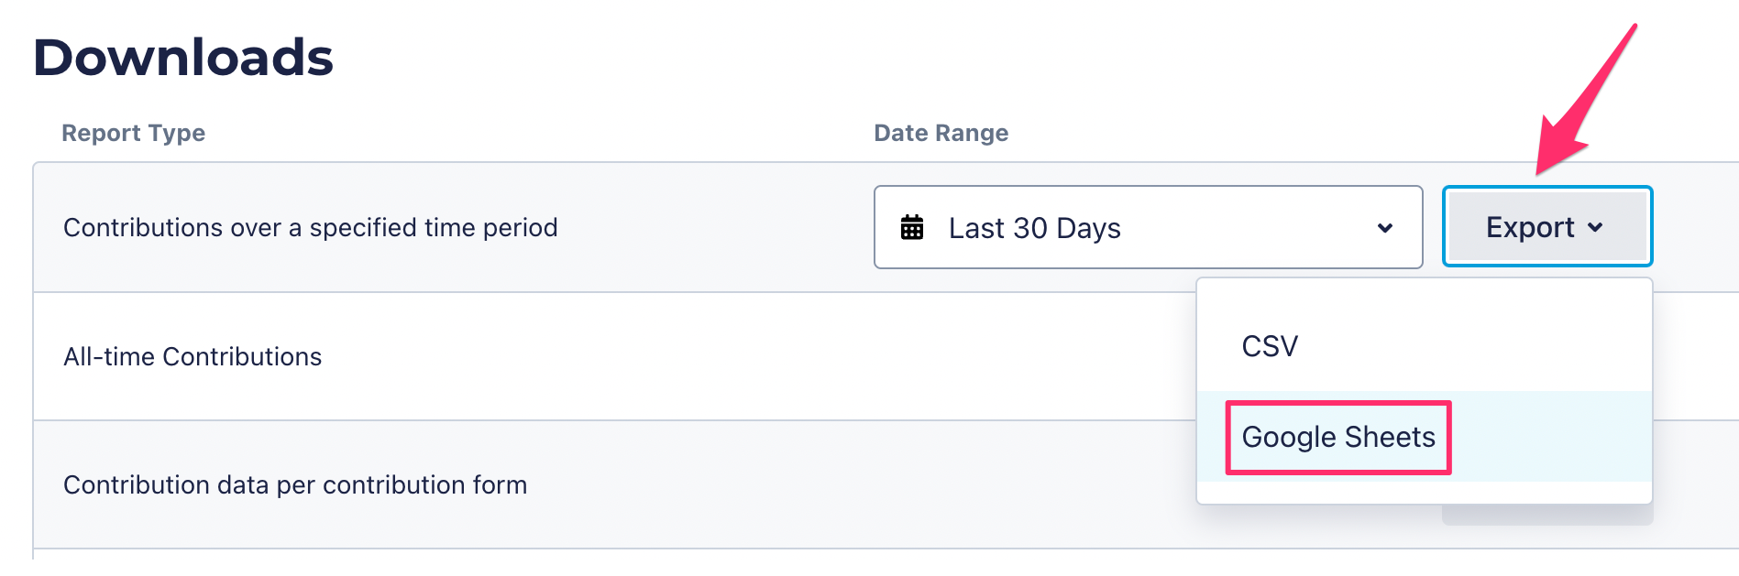Screen dimensions: 1739x576
Task: Click blank space right of CSV option
Action: 1485,346
